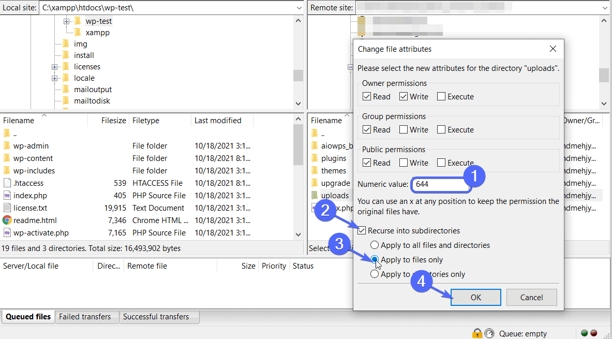The image size is (612, 339).
Task: Select install folder in local tree
Action: (x=84, y=55)
